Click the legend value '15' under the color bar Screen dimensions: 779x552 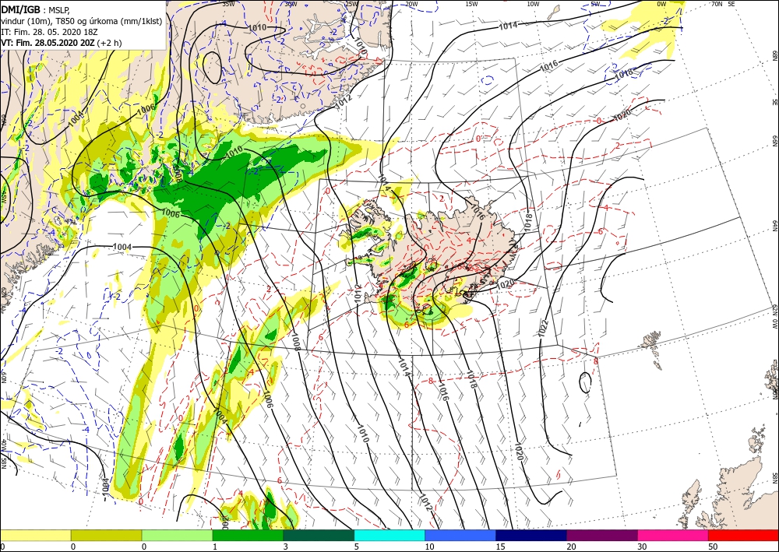pos(500,547)
